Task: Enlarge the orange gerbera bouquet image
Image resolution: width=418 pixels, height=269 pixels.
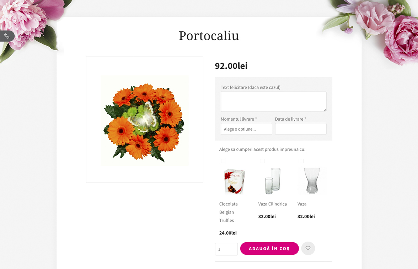Action: coord(144,120)
